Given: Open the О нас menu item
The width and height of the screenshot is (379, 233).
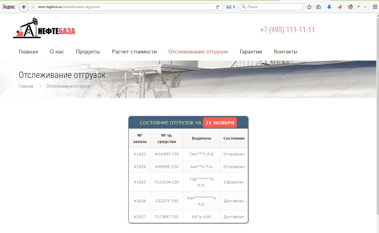Looking at the screenshot, I should [x=57, y=52].
